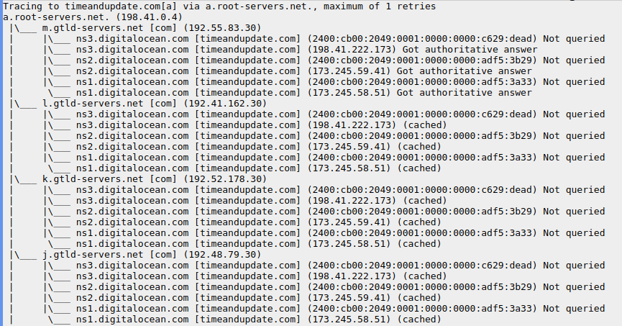
Task: Click IP address 192.48.79.30
Action: point(222,254)
